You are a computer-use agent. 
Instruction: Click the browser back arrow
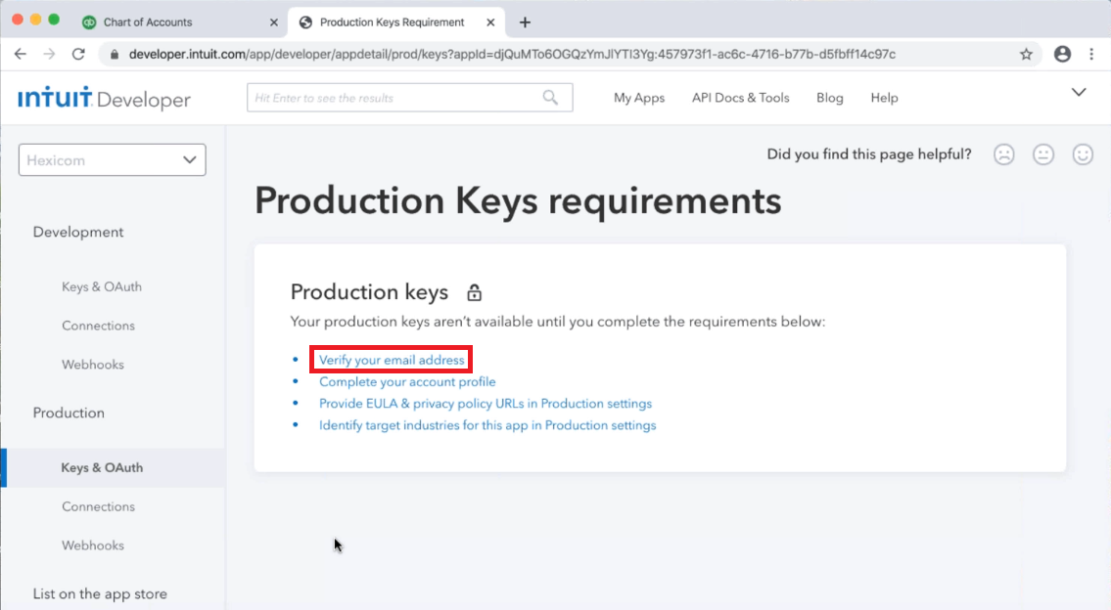coord(20,54)
